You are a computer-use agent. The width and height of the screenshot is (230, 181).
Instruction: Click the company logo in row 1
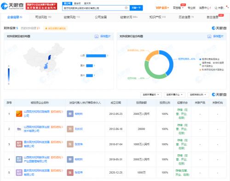[x=19, y=114]
